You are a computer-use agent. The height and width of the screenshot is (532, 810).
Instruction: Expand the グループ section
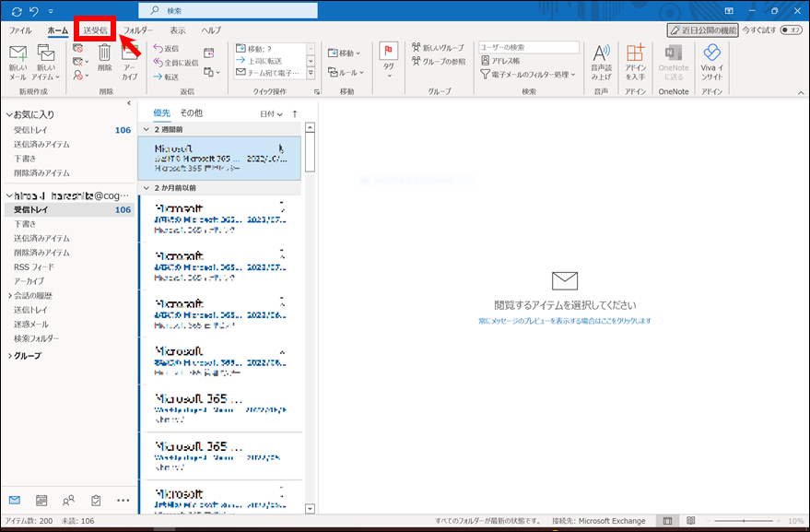click(10, 356)
